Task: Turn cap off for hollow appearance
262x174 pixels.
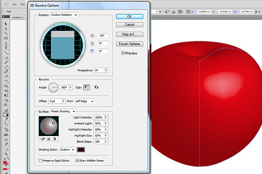Action: coord(96,87)
